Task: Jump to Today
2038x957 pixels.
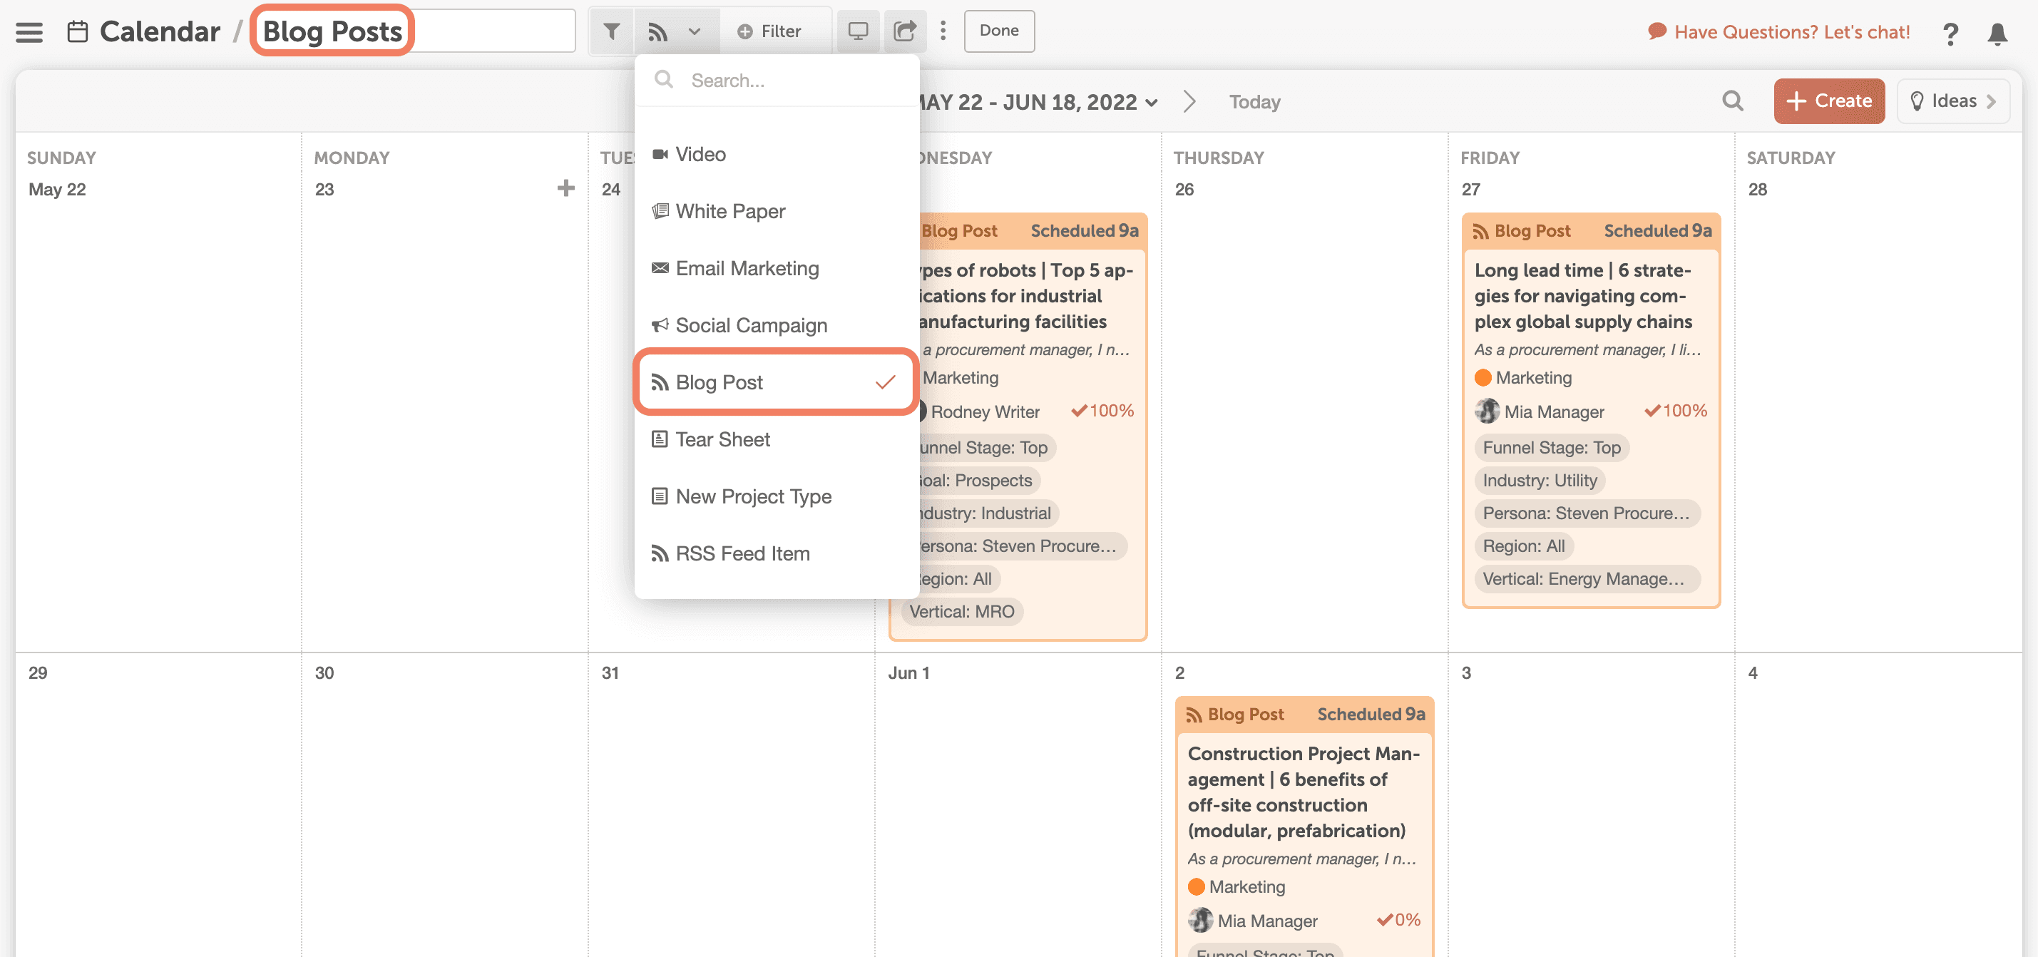Action: tap(1254, 102)
